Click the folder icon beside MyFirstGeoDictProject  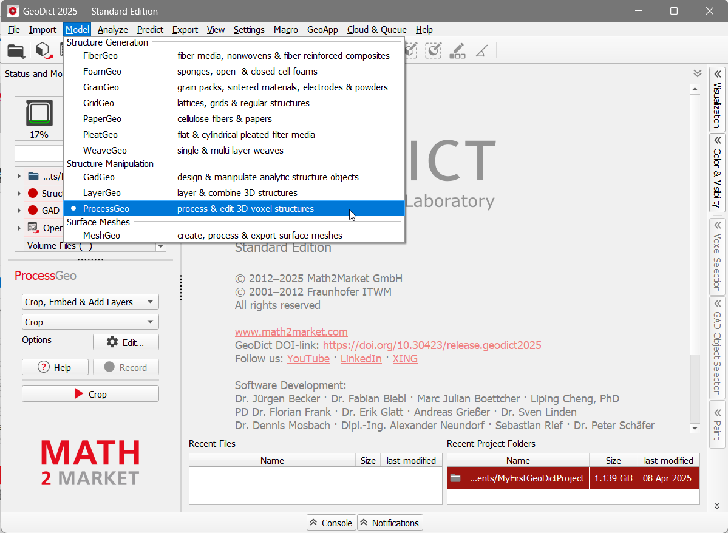[x=455, y=478]
